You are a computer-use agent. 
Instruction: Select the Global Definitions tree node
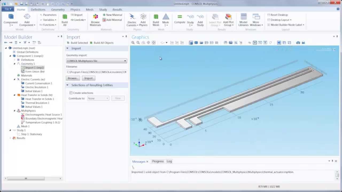pyautogui.click(x=26, y=52)
